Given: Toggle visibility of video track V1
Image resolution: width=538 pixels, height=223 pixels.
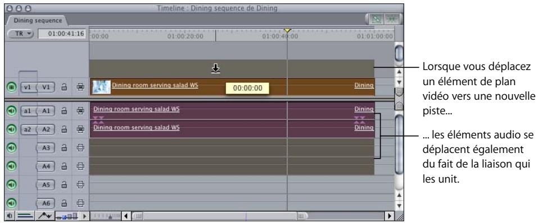Looking at the screenshot, I should click(11, 87).
